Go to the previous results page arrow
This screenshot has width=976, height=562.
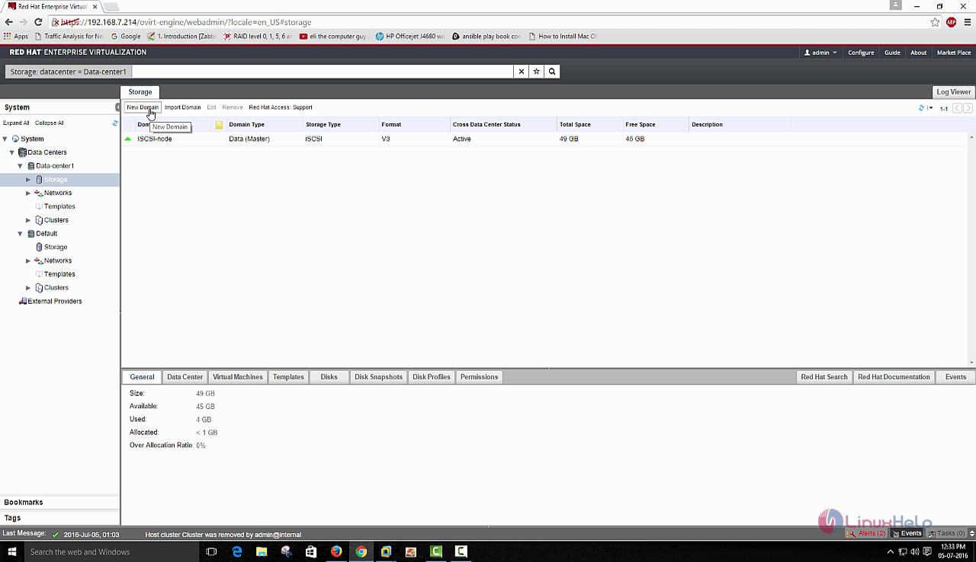pos(958,108)
